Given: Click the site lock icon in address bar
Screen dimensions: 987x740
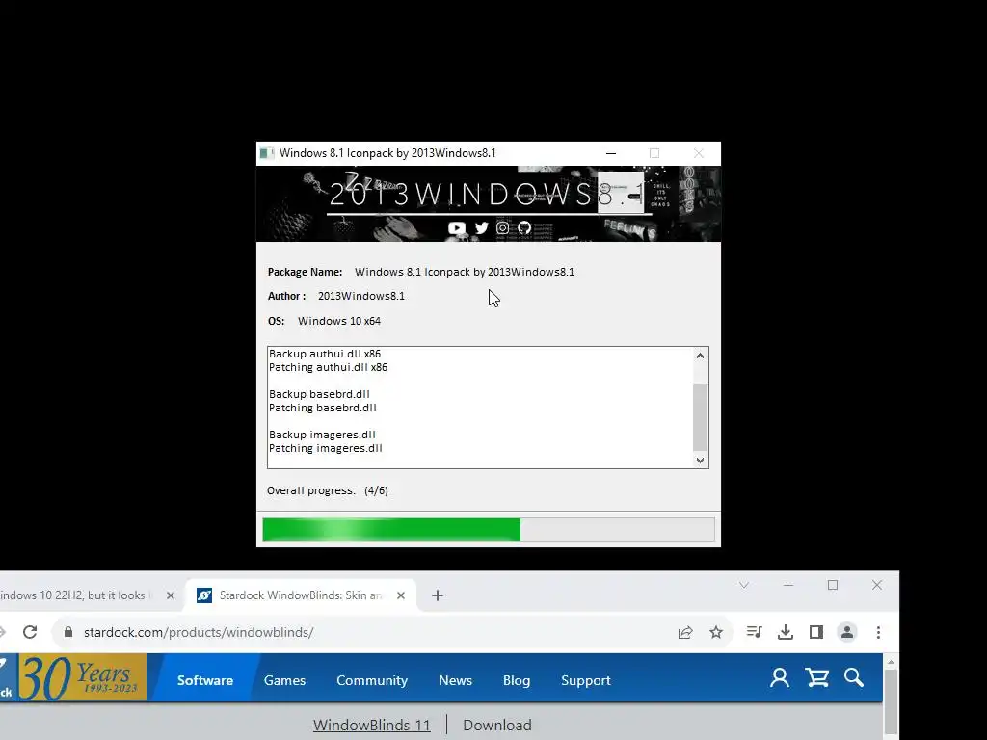Looking at the screenshot, I should 68,632.
